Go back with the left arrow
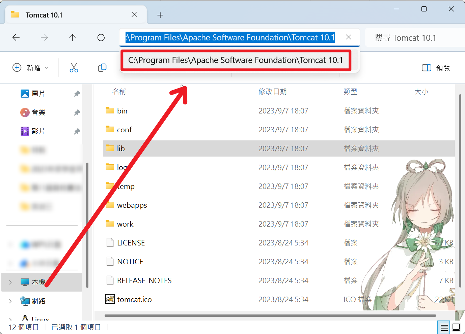 coord(16,37)
